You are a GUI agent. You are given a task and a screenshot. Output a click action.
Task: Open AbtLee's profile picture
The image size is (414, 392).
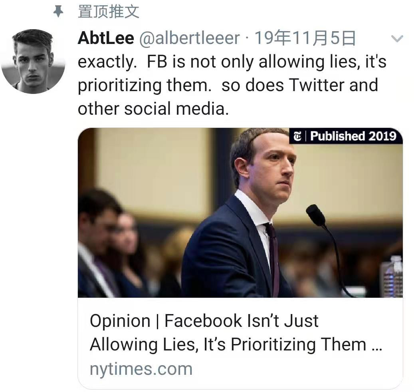(33, 61)
